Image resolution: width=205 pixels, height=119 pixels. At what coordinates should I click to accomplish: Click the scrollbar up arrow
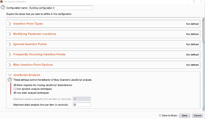click(x=203, y=19)
